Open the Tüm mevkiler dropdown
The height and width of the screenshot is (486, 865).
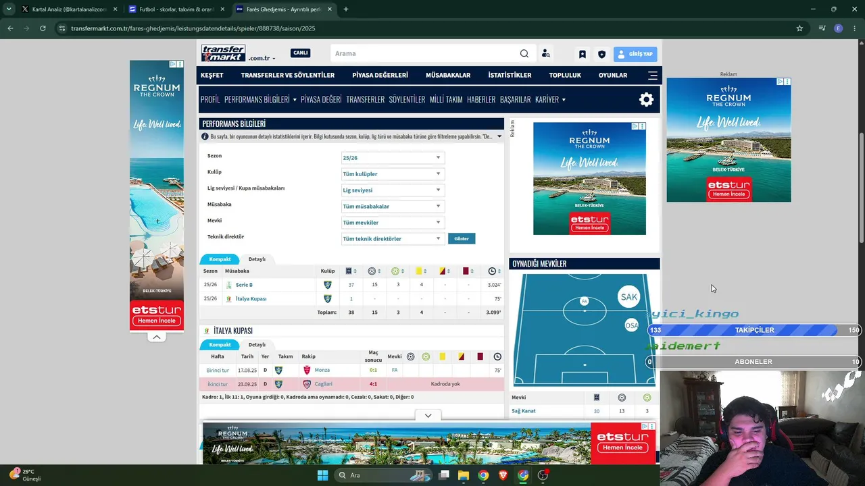pos(393,223)
